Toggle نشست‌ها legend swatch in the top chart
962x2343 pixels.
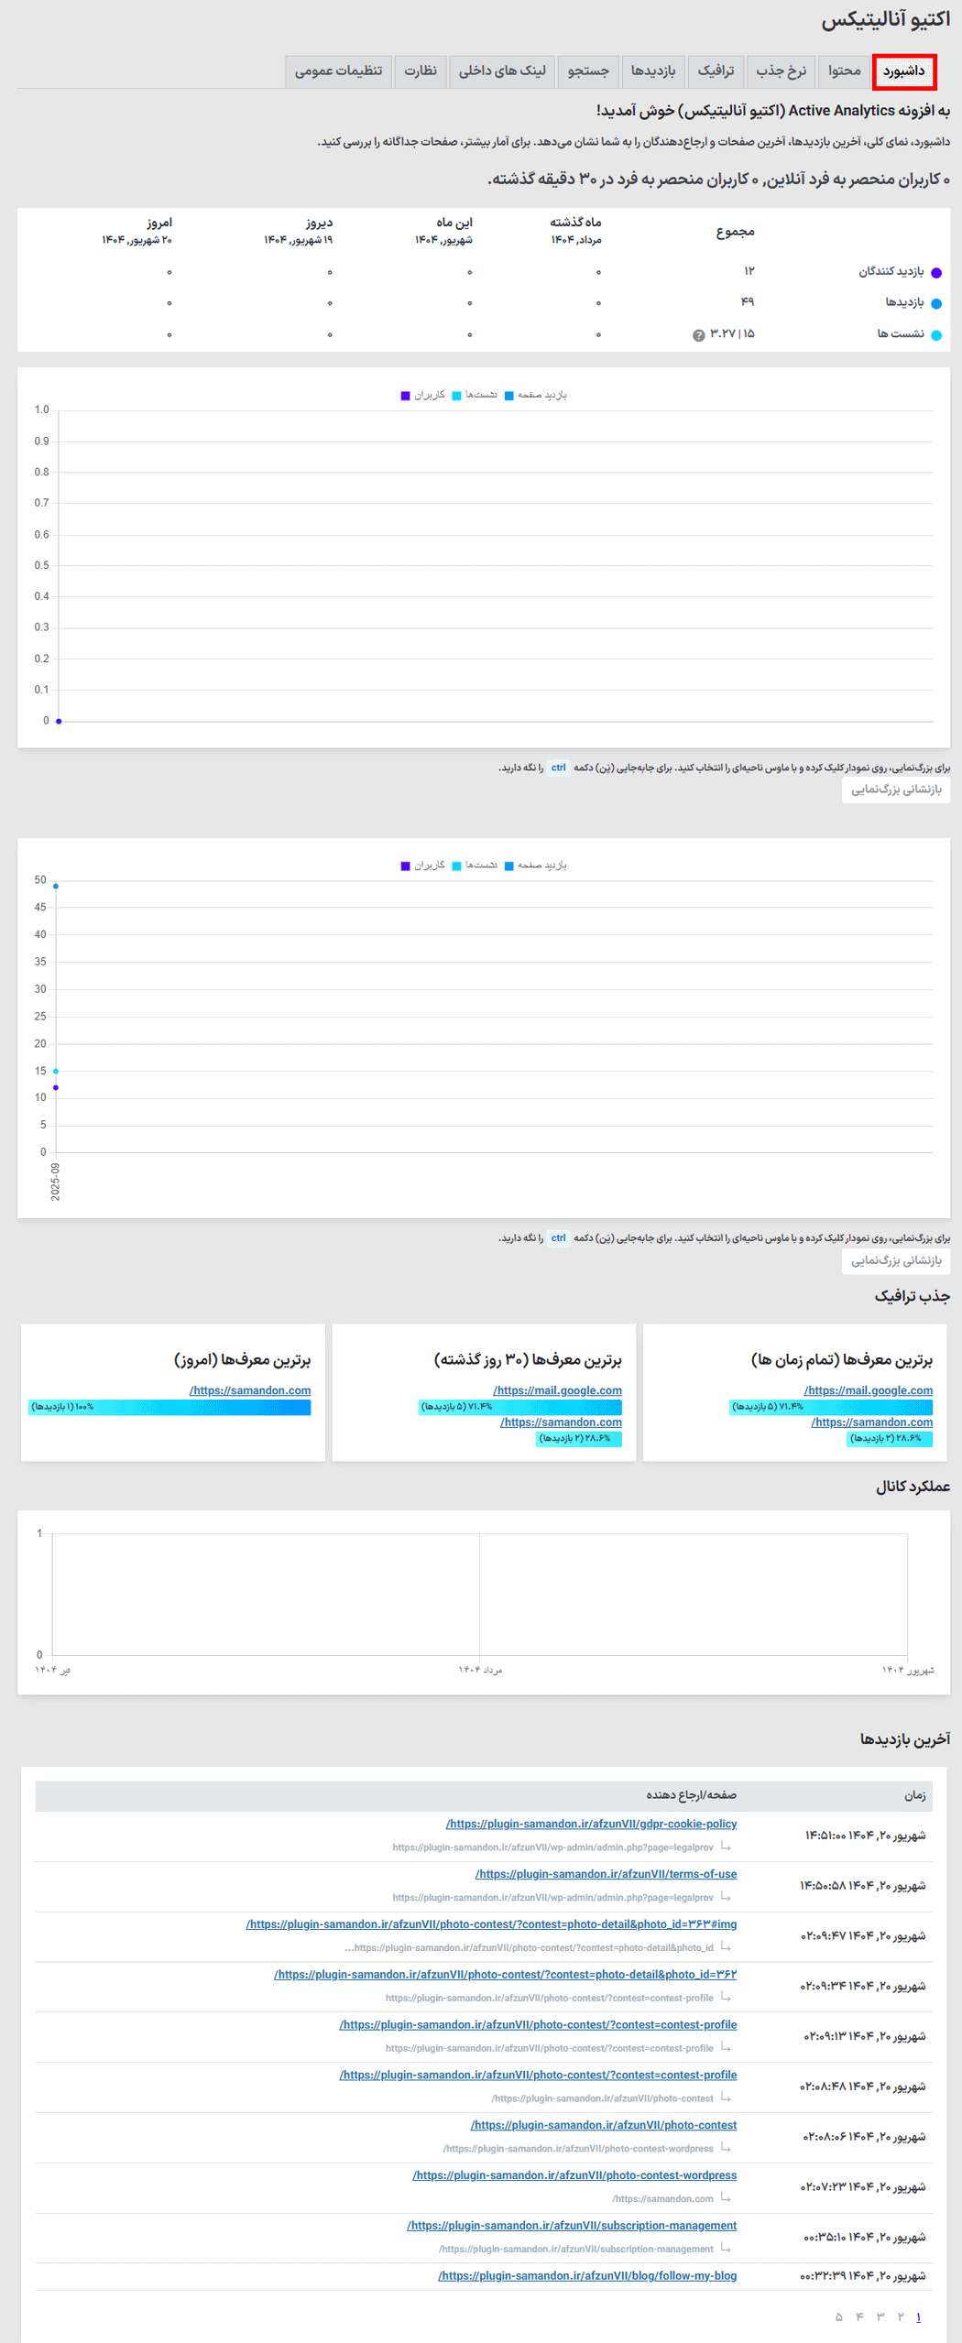tap(457, 396)
